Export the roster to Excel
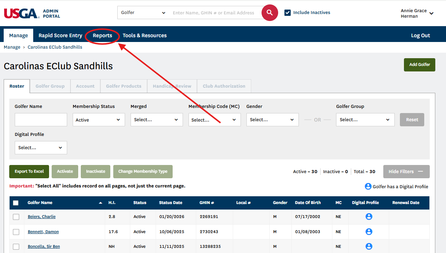Image resolution: width=446 pixels, height=253 pixels. coord(29,172)
